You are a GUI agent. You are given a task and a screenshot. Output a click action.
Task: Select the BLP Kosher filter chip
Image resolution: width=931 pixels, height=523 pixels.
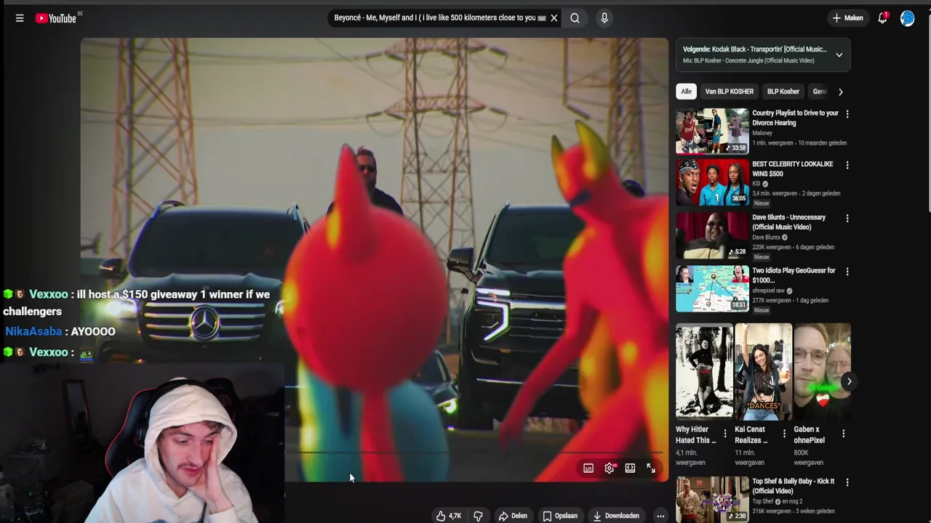pyautogui.click(x=783, y=92)
